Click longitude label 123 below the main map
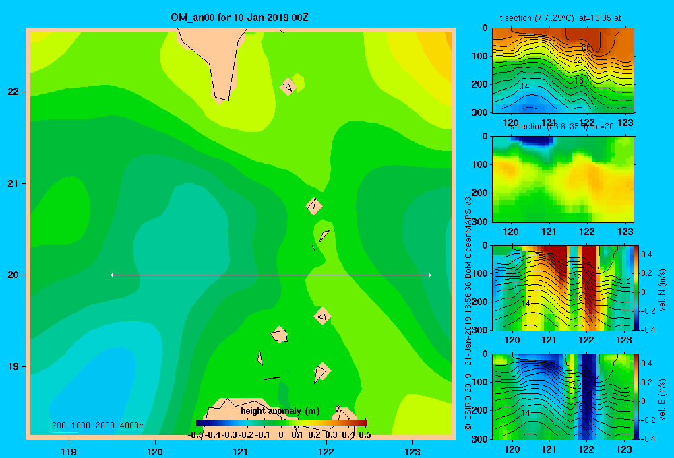 (412, 451)
